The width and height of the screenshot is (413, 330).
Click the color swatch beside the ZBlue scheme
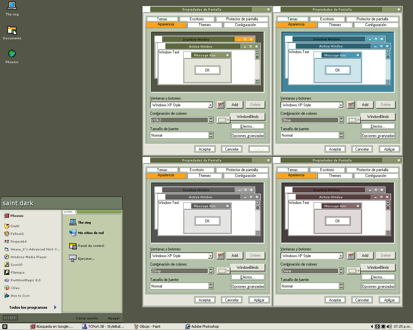click(x=352, y=120)
